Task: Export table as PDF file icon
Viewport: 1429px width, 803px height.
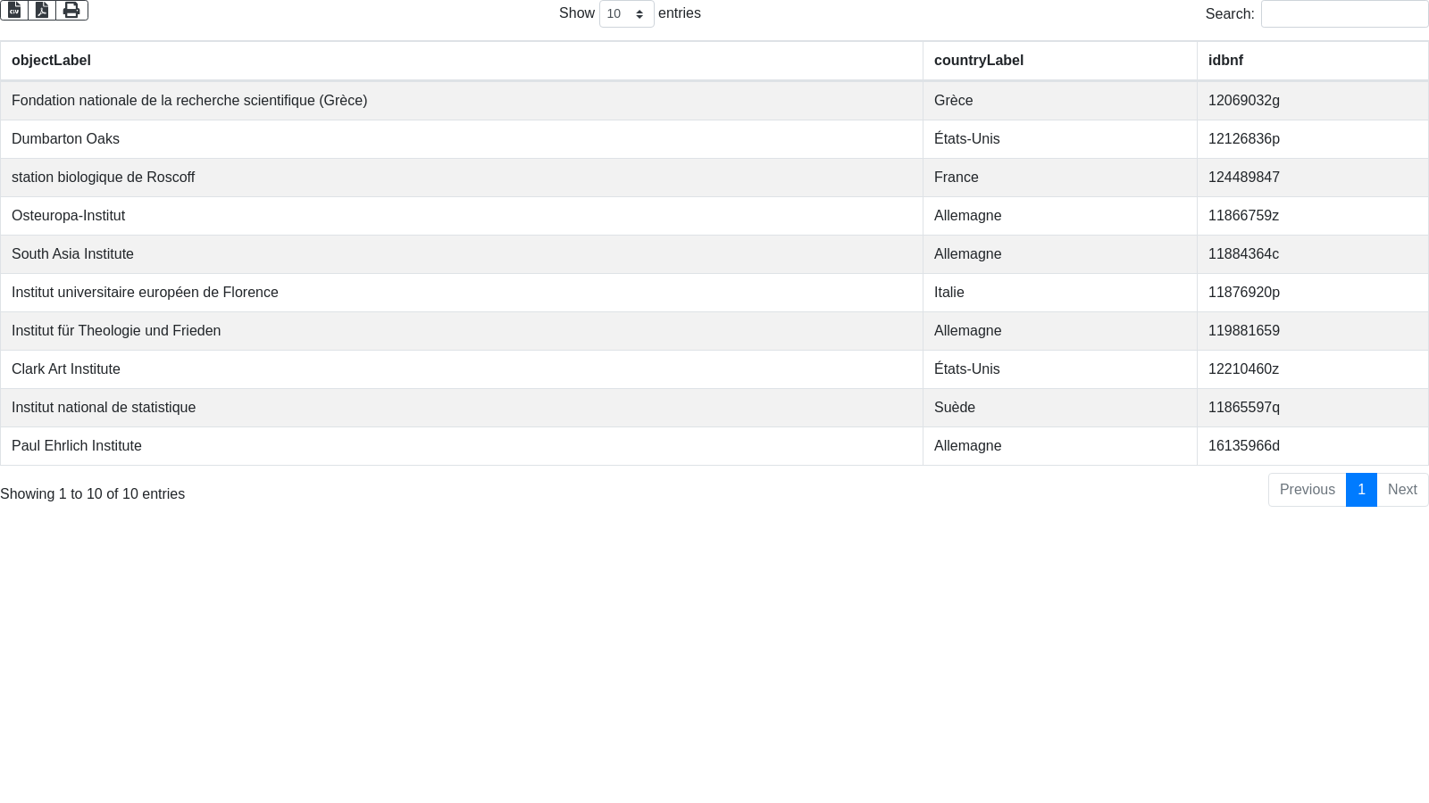Action: 42,10
